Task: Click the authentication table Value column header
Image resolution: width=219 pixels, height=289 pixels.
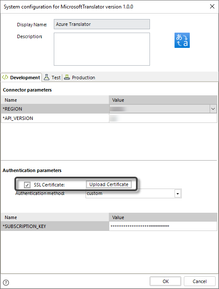Action: 163,217
